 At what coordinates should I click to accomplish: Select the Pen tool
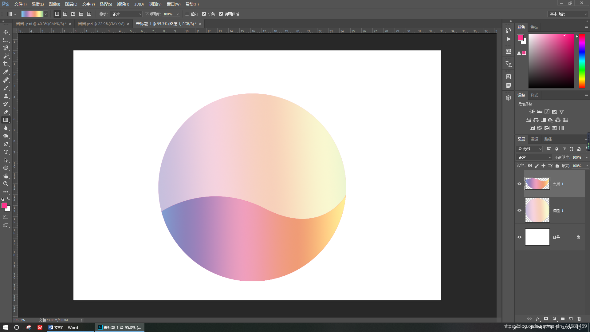6,144
